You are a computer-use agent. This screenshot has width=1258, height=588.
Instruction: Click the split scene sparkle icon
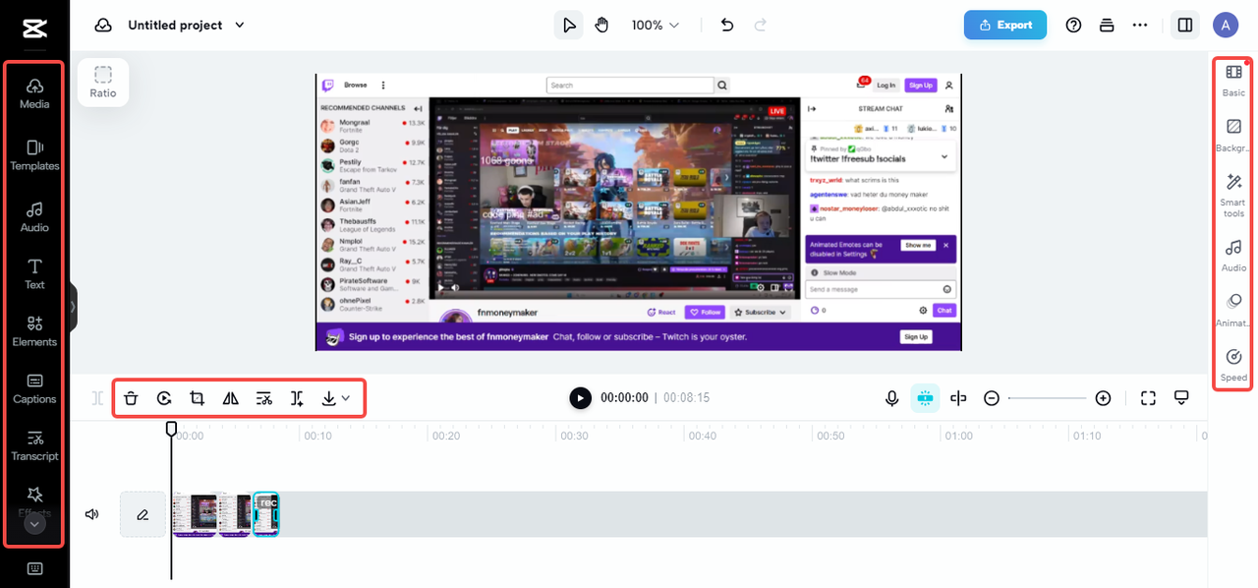click(297, 398)
